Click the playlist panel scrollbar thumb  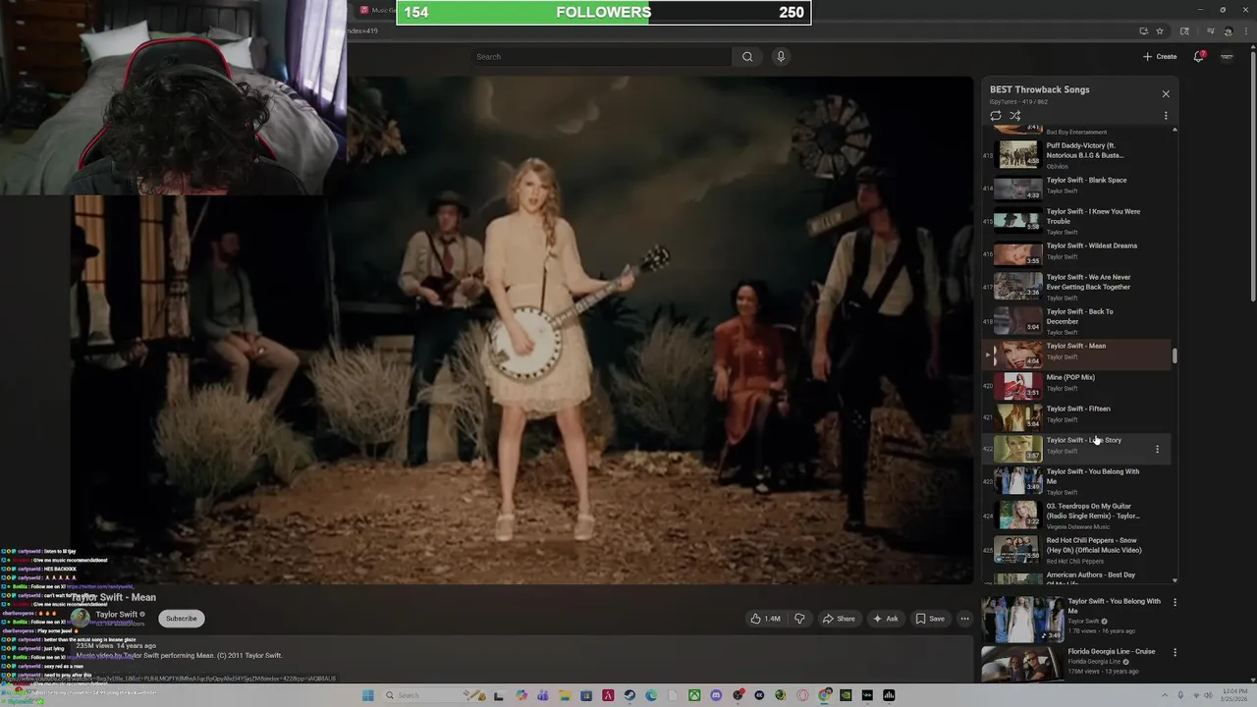(x=1175, y=355)
